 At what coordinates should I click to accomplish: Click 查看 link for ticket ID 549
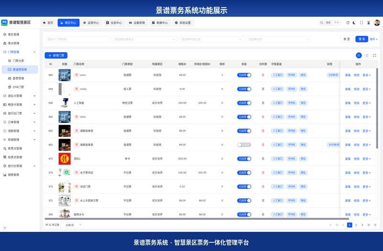tap(348, 89)
